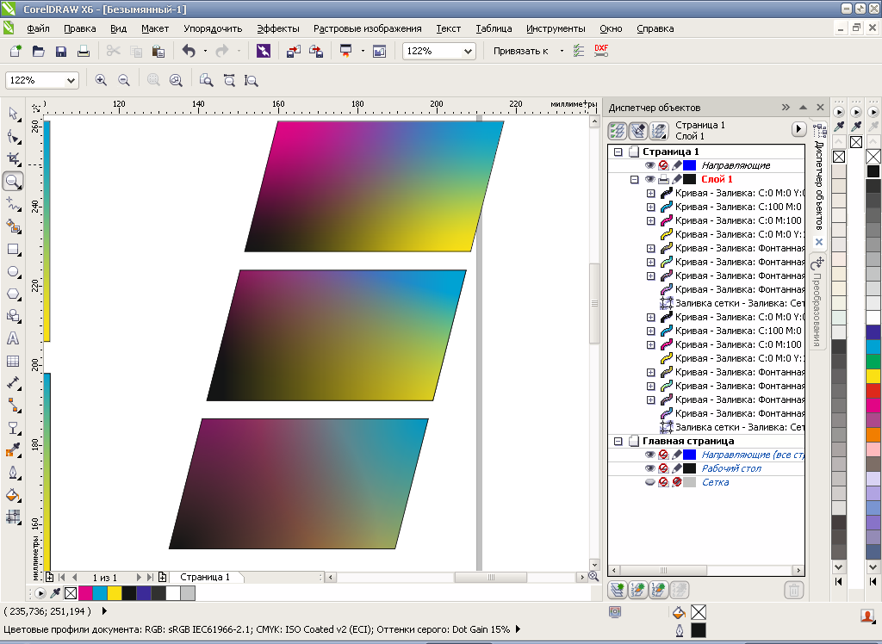Toggle visibility eye of Рабочий стол
This screenshot has width=882, height=644.
(649, 468)
